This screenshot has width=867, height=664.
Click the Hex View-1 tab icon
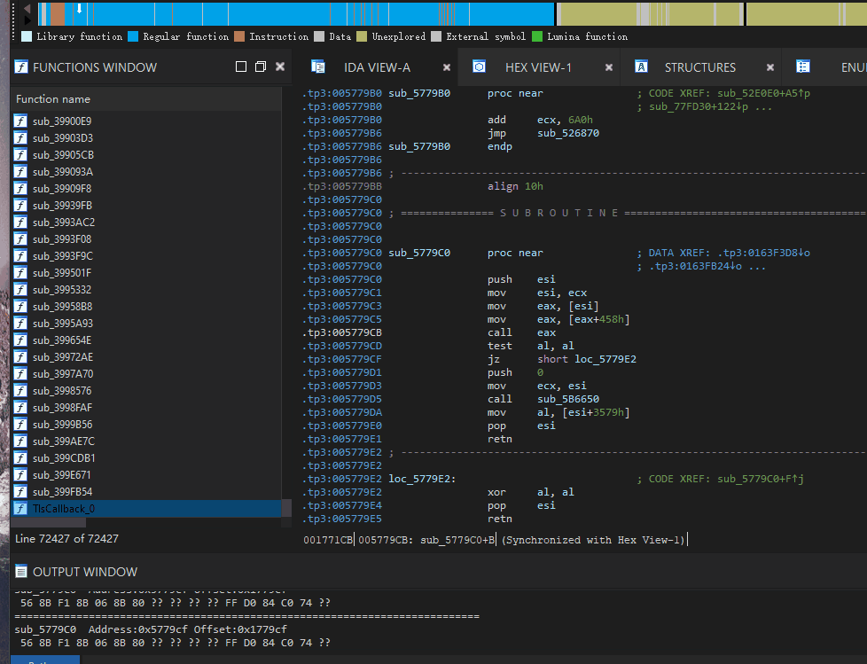point(479,67)
